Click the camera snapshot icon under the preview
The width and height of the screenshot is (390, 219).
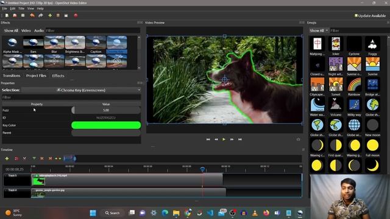point(298,139)
